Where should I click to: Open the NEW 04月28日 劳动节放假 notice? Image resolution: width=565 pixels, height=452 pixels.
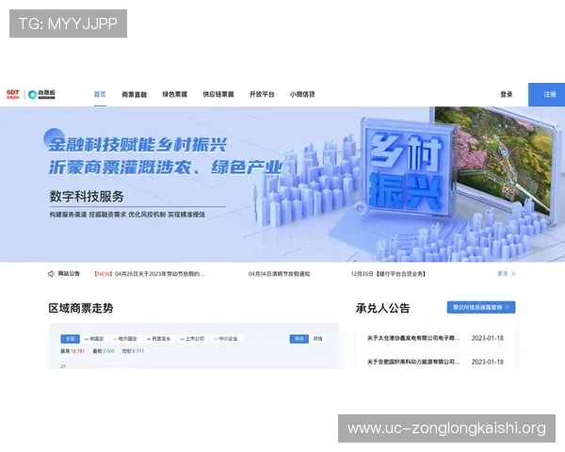(x=149, y=274)
